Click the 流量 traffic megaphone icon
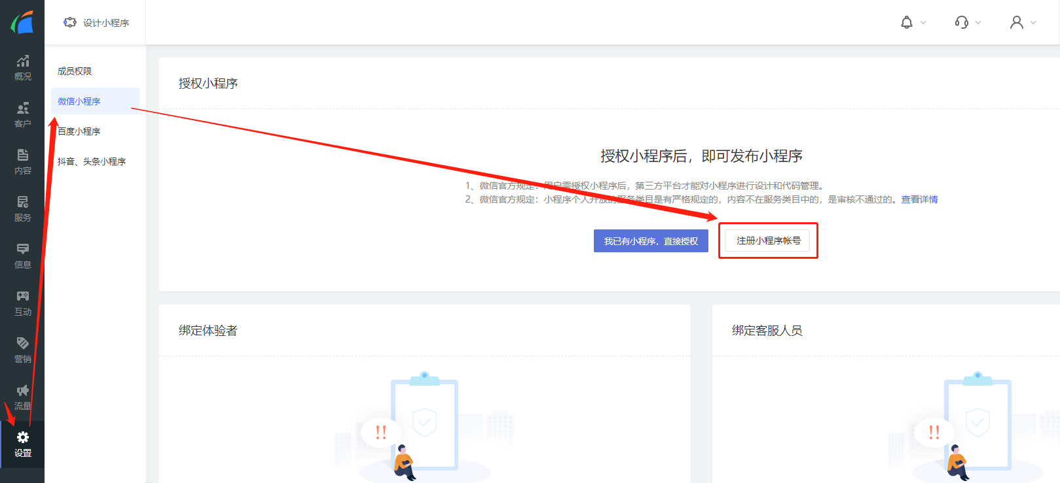 click(x=22, y=391)
